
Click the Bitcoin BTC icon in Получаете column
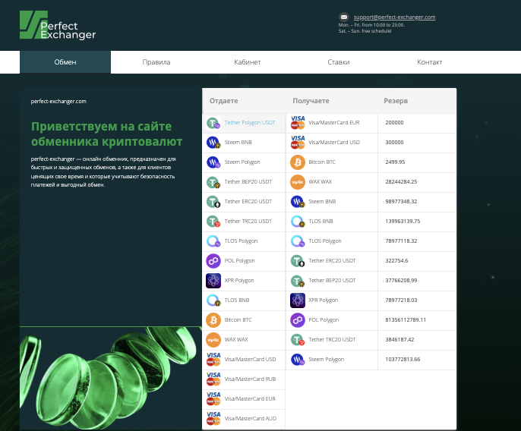click(x=298, y=162)
